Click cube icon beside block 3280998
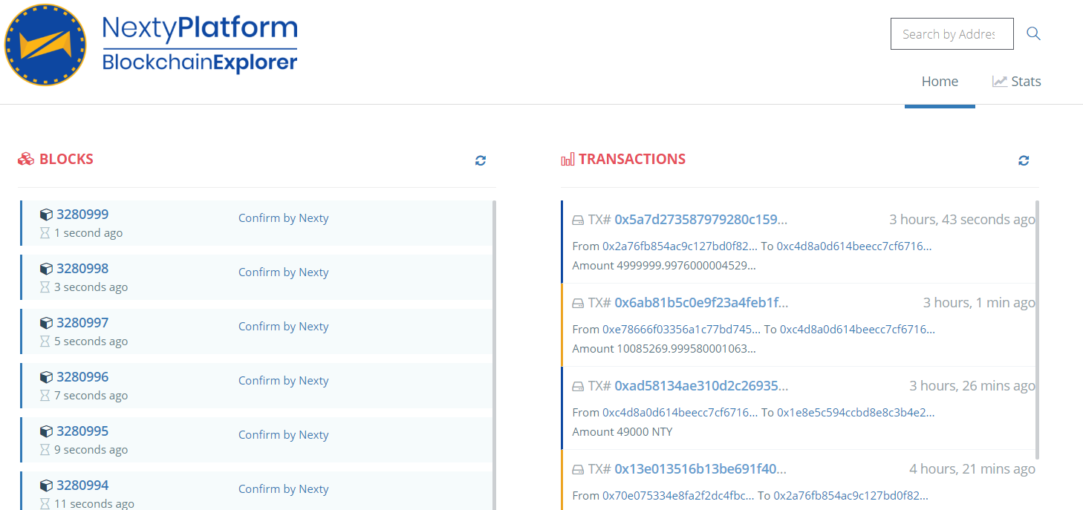The height and width of the screenshot is (510, 1083). pos(46,269)
